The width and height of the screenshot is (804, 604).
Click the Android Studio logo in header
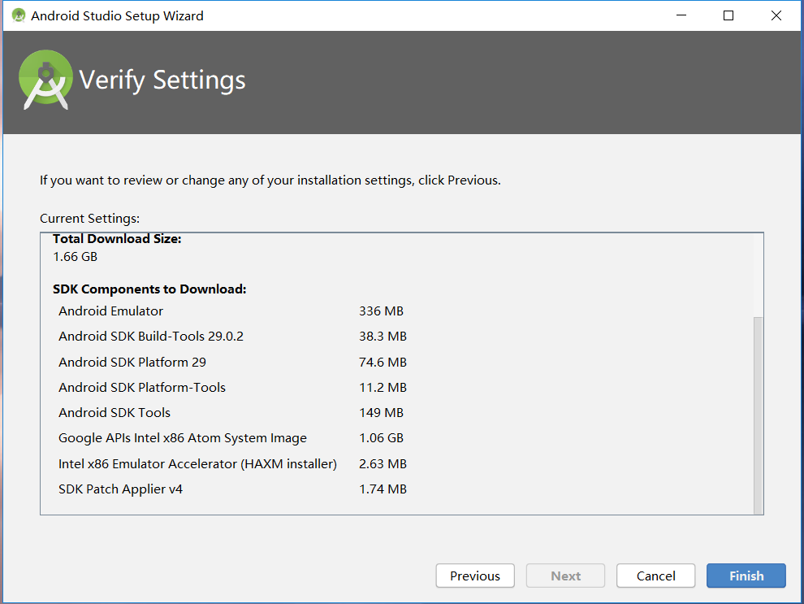click(x=46, y=80)
